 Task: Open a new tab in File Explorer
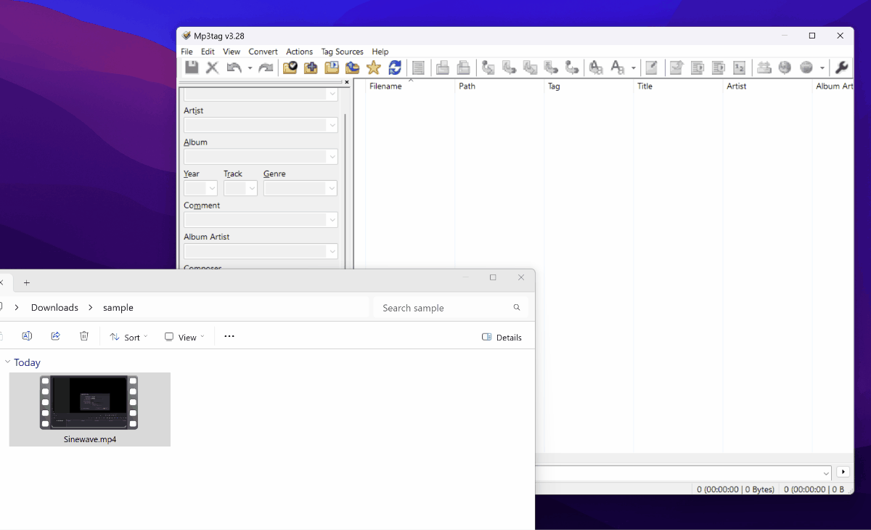[x=27, y=282]
